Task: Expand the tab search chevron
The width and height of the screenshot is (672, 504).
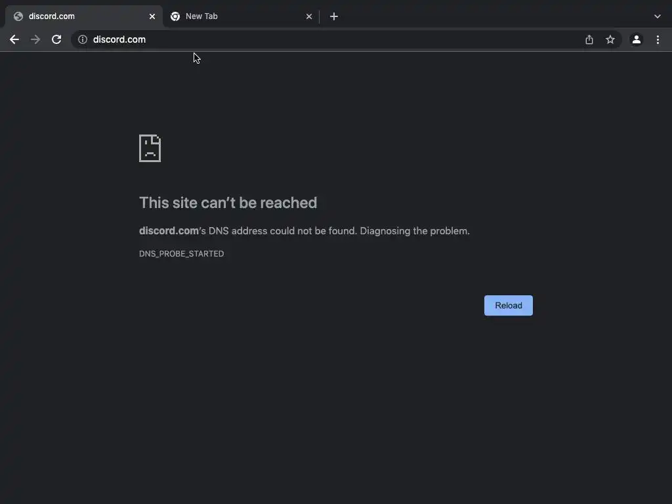Action: (658, 16)
